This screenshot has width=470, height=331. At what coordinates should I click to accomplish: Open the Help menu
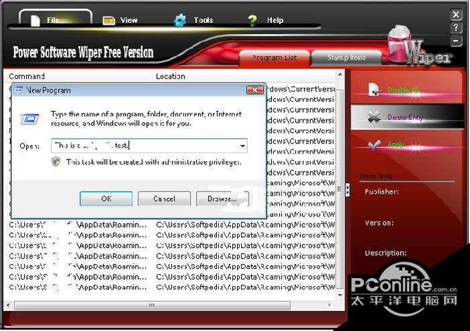click(265, 20)
